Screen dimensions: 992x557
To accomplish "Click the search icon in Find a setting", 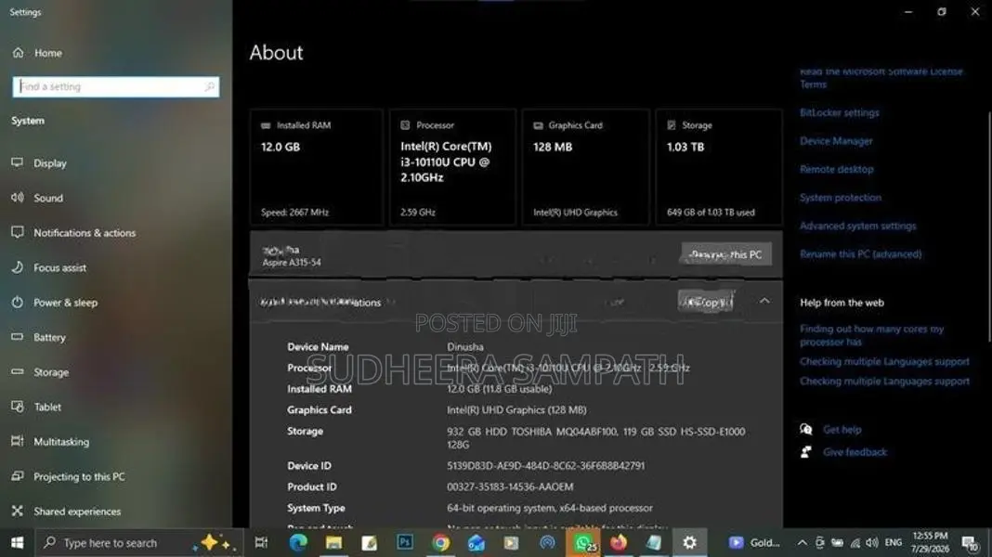I will tap(209, 86).
